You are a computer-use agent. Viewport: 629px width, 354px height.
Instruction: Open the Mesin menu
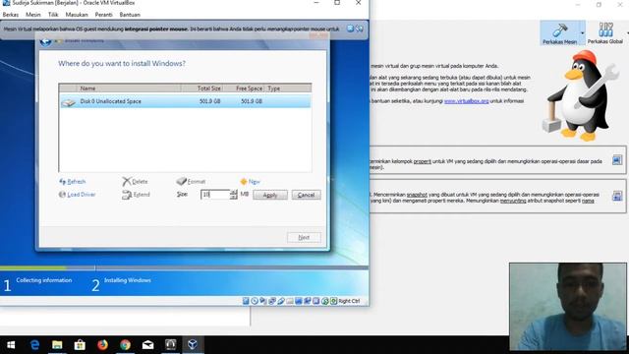pyautogui.click(x=33, y=15)
